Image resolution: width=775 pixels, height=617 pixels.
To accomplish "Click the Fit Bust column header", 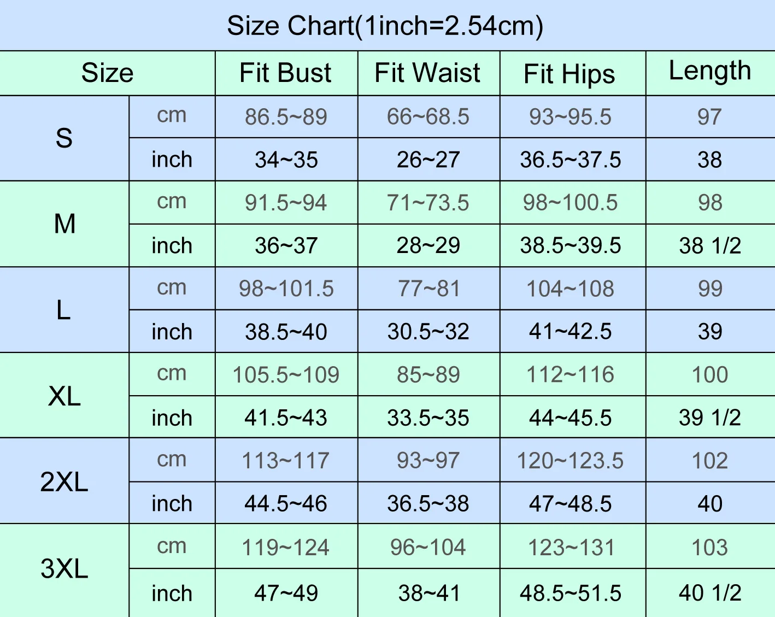I will pyautogui.click(x=285, y=73).
